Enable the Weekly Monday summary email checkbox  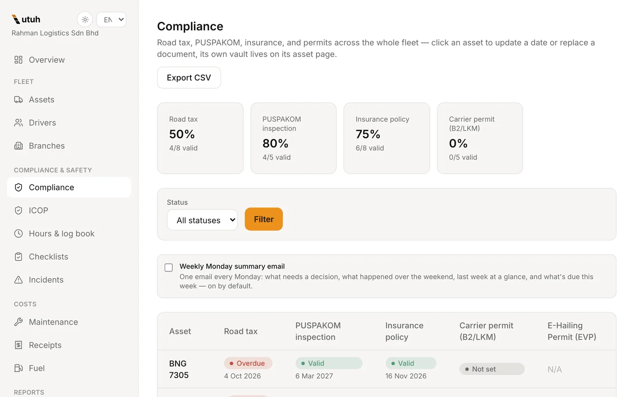point(168,268)
